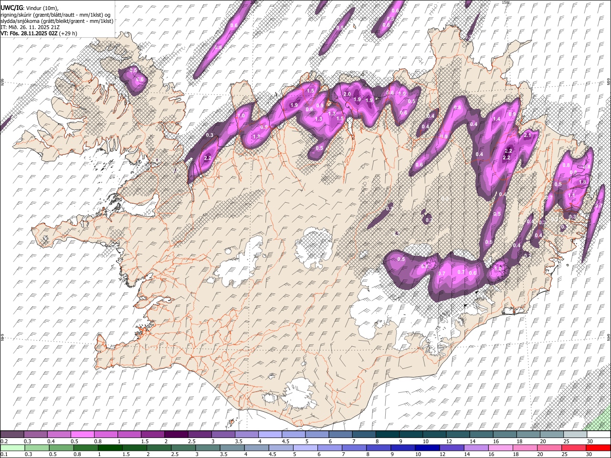This screenshot has height=458, width=611.
Task: Click the map value '1.1' near the east coast
Action: pos(571,195)
